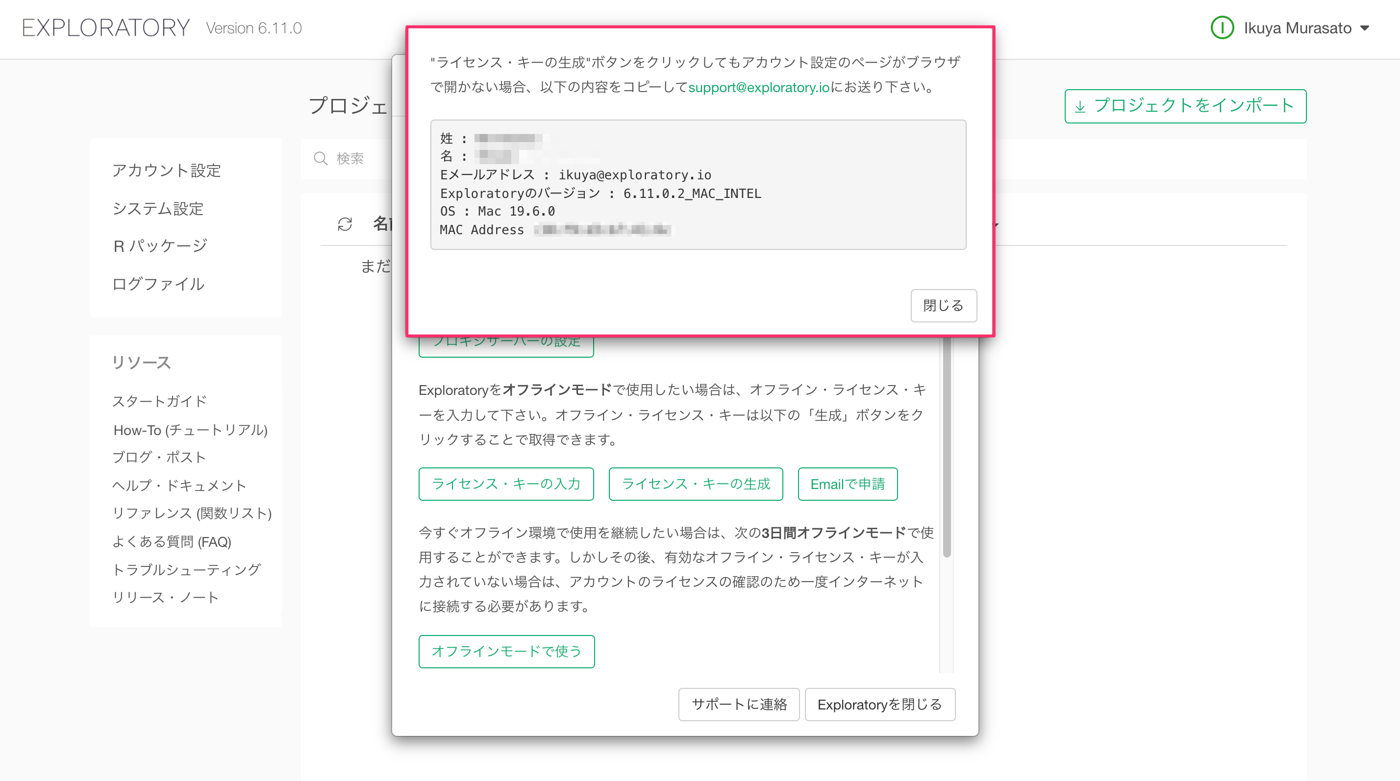Open よくある質問 (FAQ) link
Image resolution: width=1400 pixels, height=781 pixels.
coord(172,541)
